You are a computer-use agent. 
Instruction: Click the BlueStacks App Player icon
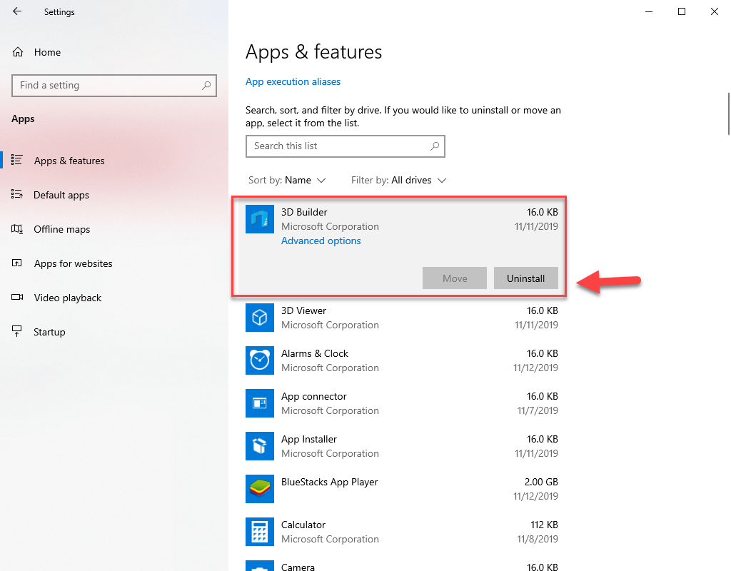(x=260, y=489)
